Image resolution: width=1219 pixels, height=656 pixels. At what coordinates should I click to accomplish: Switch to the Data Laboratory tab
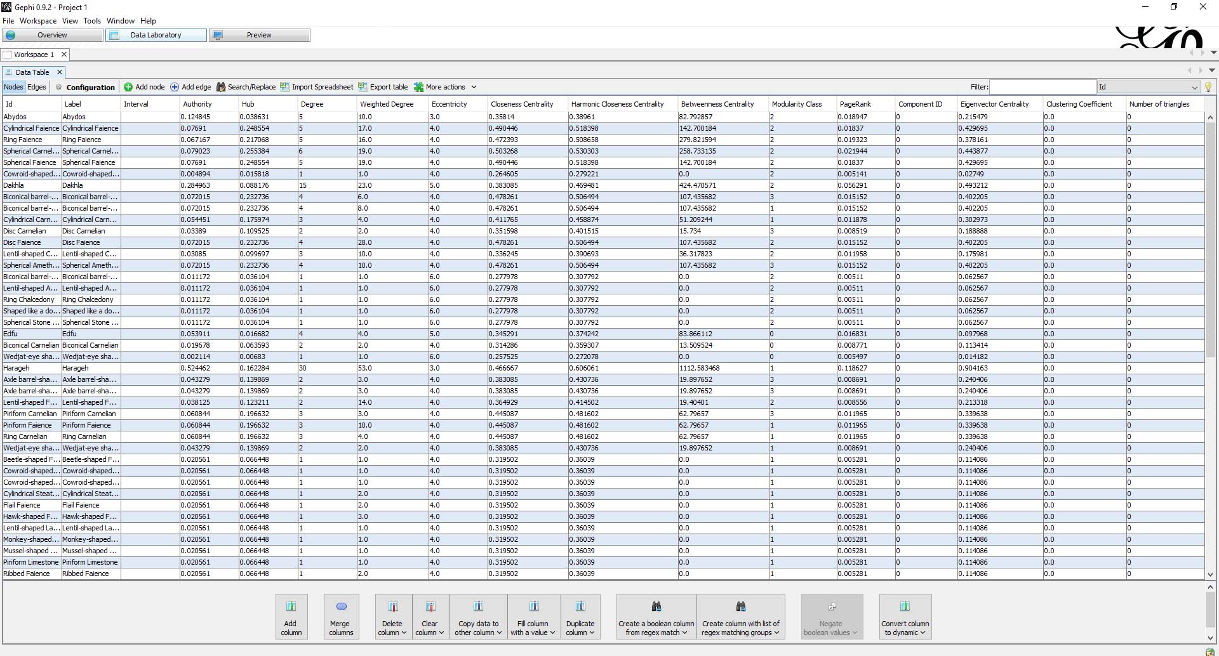click(156, 35)
